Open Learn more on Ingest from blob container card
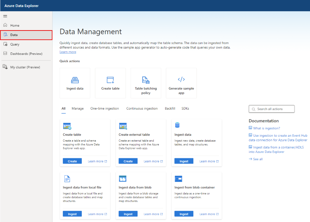The width and height of the screenshot is (310, 222). [x=209, y=214]
